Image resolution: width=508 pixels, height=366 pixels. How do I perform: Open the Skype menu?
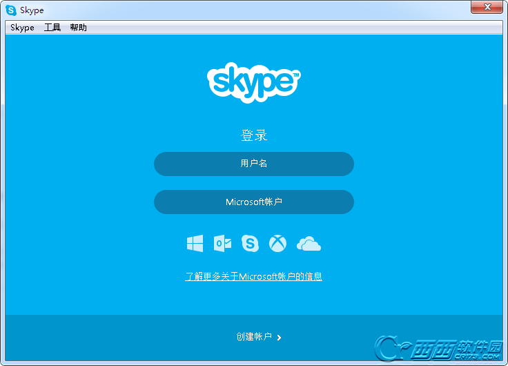22,28
